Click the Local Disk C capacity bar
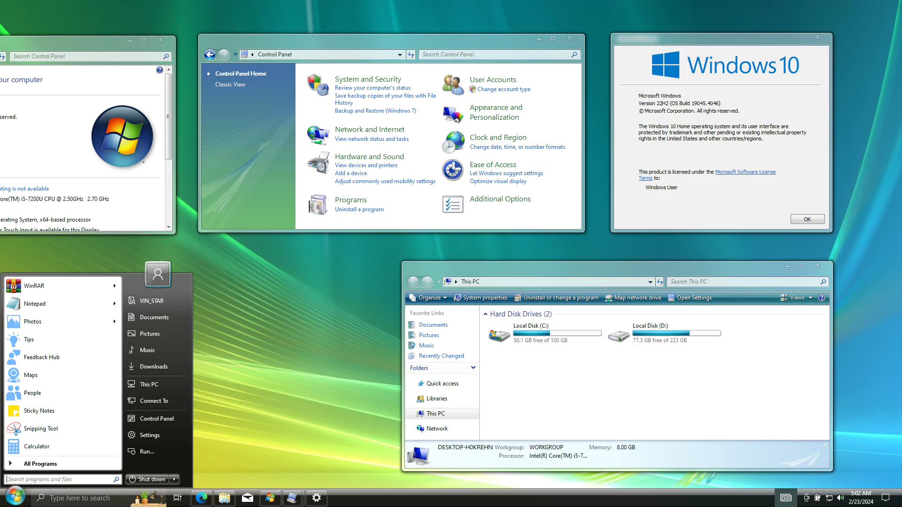This screenshot has width=902, height=507. [557, 333]
